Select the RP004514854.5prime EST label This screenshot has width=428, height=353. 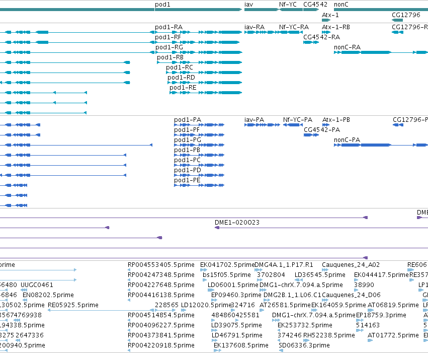[x=161, y=316]
